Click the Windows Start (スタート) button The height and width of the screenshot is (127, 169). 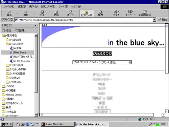6,124
